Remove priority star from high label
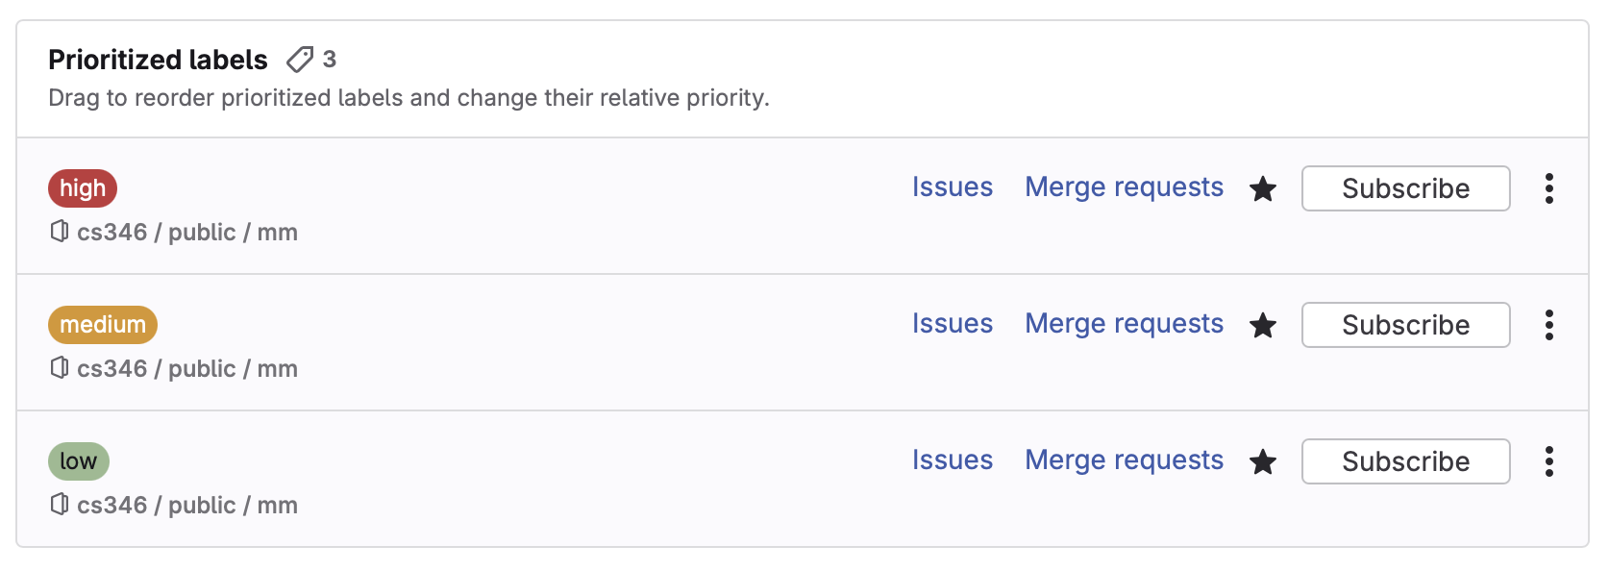This screenshot has width=1609, height=571. (x=1263, y=189)
